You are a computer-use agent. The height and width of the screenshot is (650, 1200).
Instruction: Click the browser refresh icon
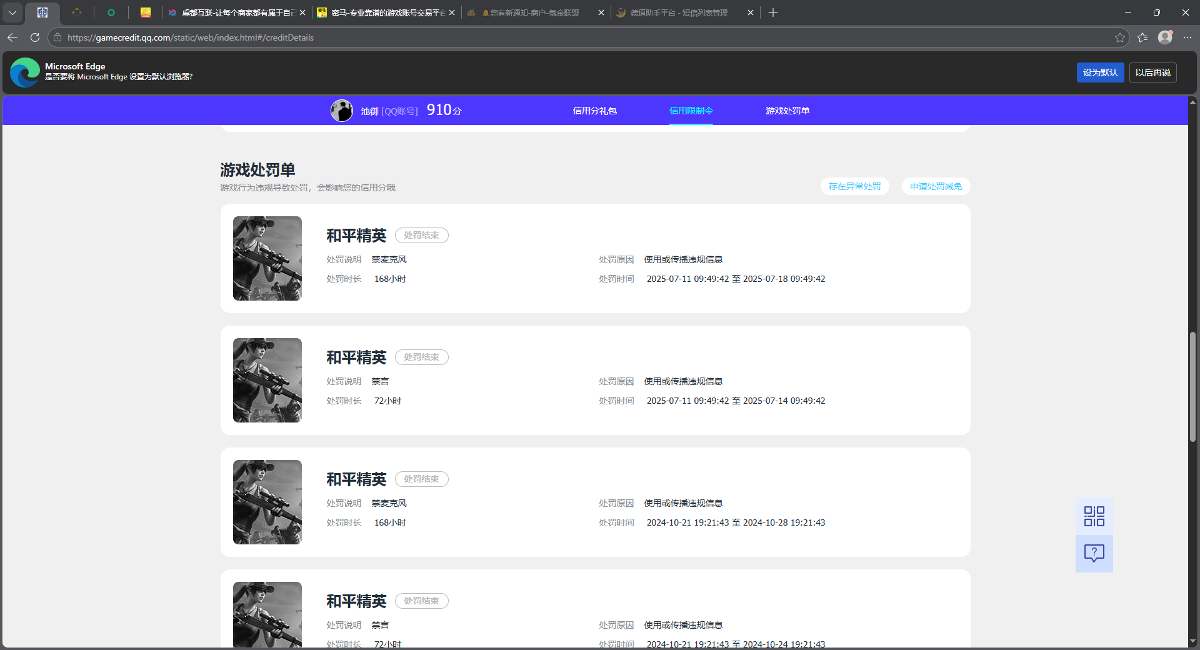point(35,37)
